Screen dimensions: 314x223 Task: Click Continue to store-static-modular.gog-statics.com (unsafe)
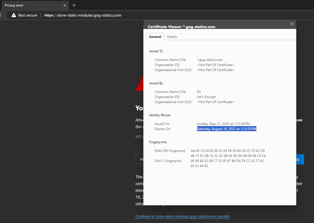pos(182,216)
